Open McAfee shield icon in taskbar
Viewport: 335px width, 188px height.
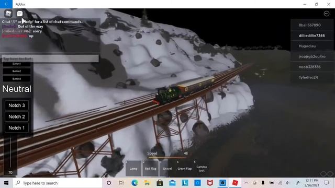coord(210,183)
